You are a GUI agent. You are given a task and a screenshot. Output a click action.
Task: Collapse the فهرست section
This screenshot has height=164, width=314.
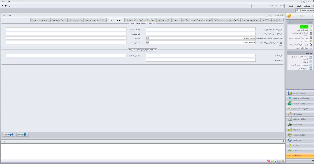click(289, 53)
